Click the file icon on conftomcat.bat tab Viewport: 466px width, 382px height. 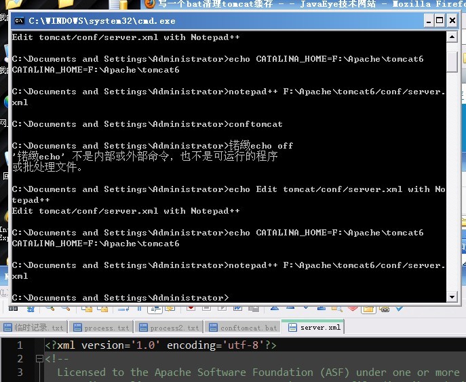pyautogui.click(x=213, y=327)
